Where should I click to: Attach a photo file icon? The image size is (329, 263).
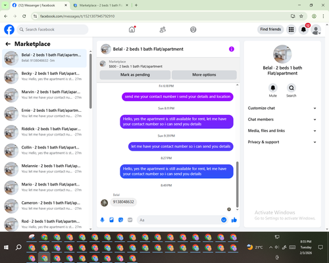coord(111,220)
